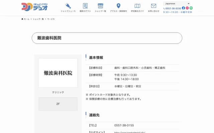Open the contact envelope icon
The image size is (214, 133).
tap(153, 6)
